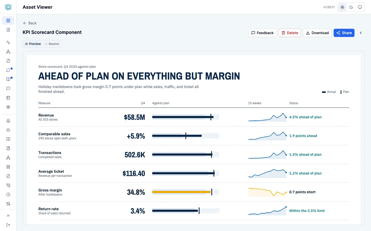
Task: Click the Revenue against-plan bullet bar
Action: point(186,117)
